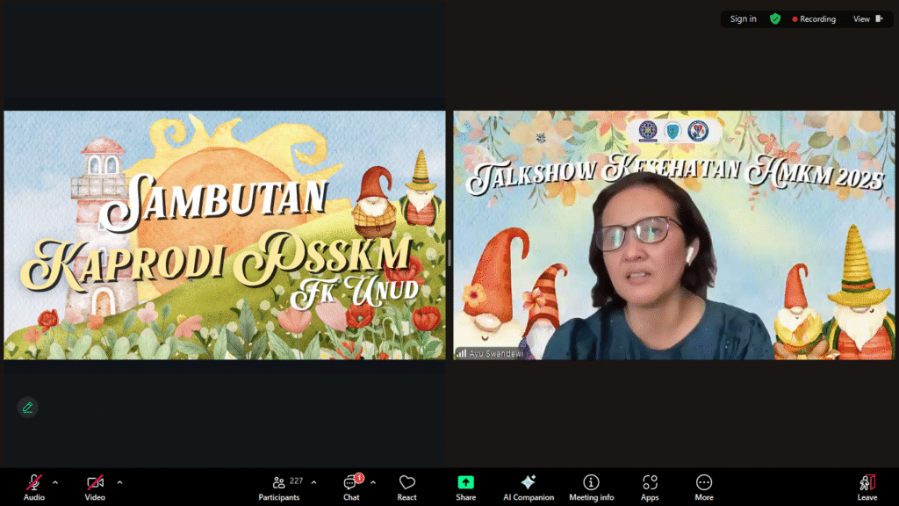
Task: Open the Chat panel
Action: (x=351, y=487)
